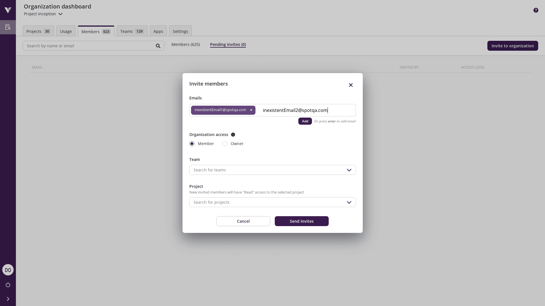
Task: Click the V logo at the top left
Action: pyautogui.click(x=8, y=10)
